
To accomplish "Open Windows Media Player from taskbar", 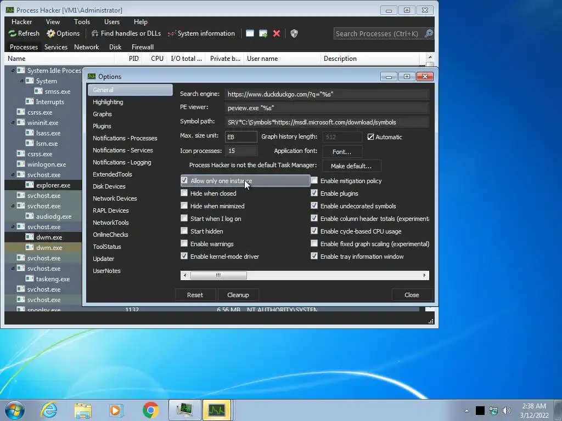I will pyautogui.click(x=116, y=410).
